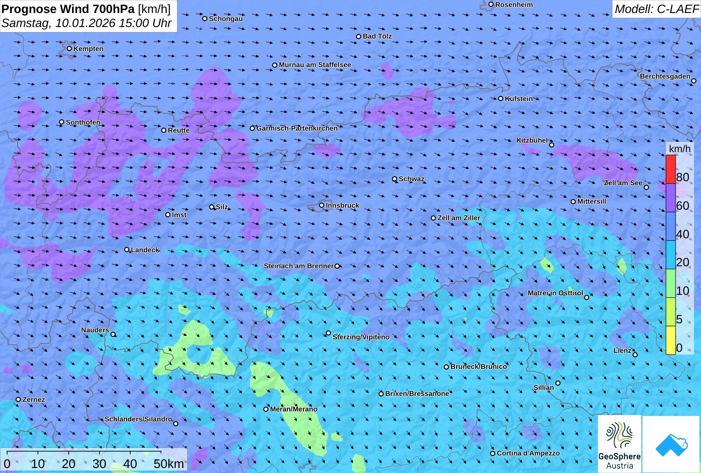Click the Matrei in Osttirol marker

coord(587,297)
